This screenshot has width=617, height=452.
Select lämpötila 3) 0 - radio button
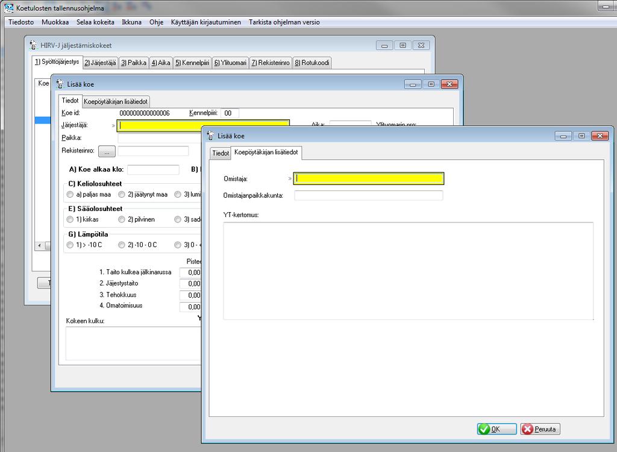pos(178,245)
